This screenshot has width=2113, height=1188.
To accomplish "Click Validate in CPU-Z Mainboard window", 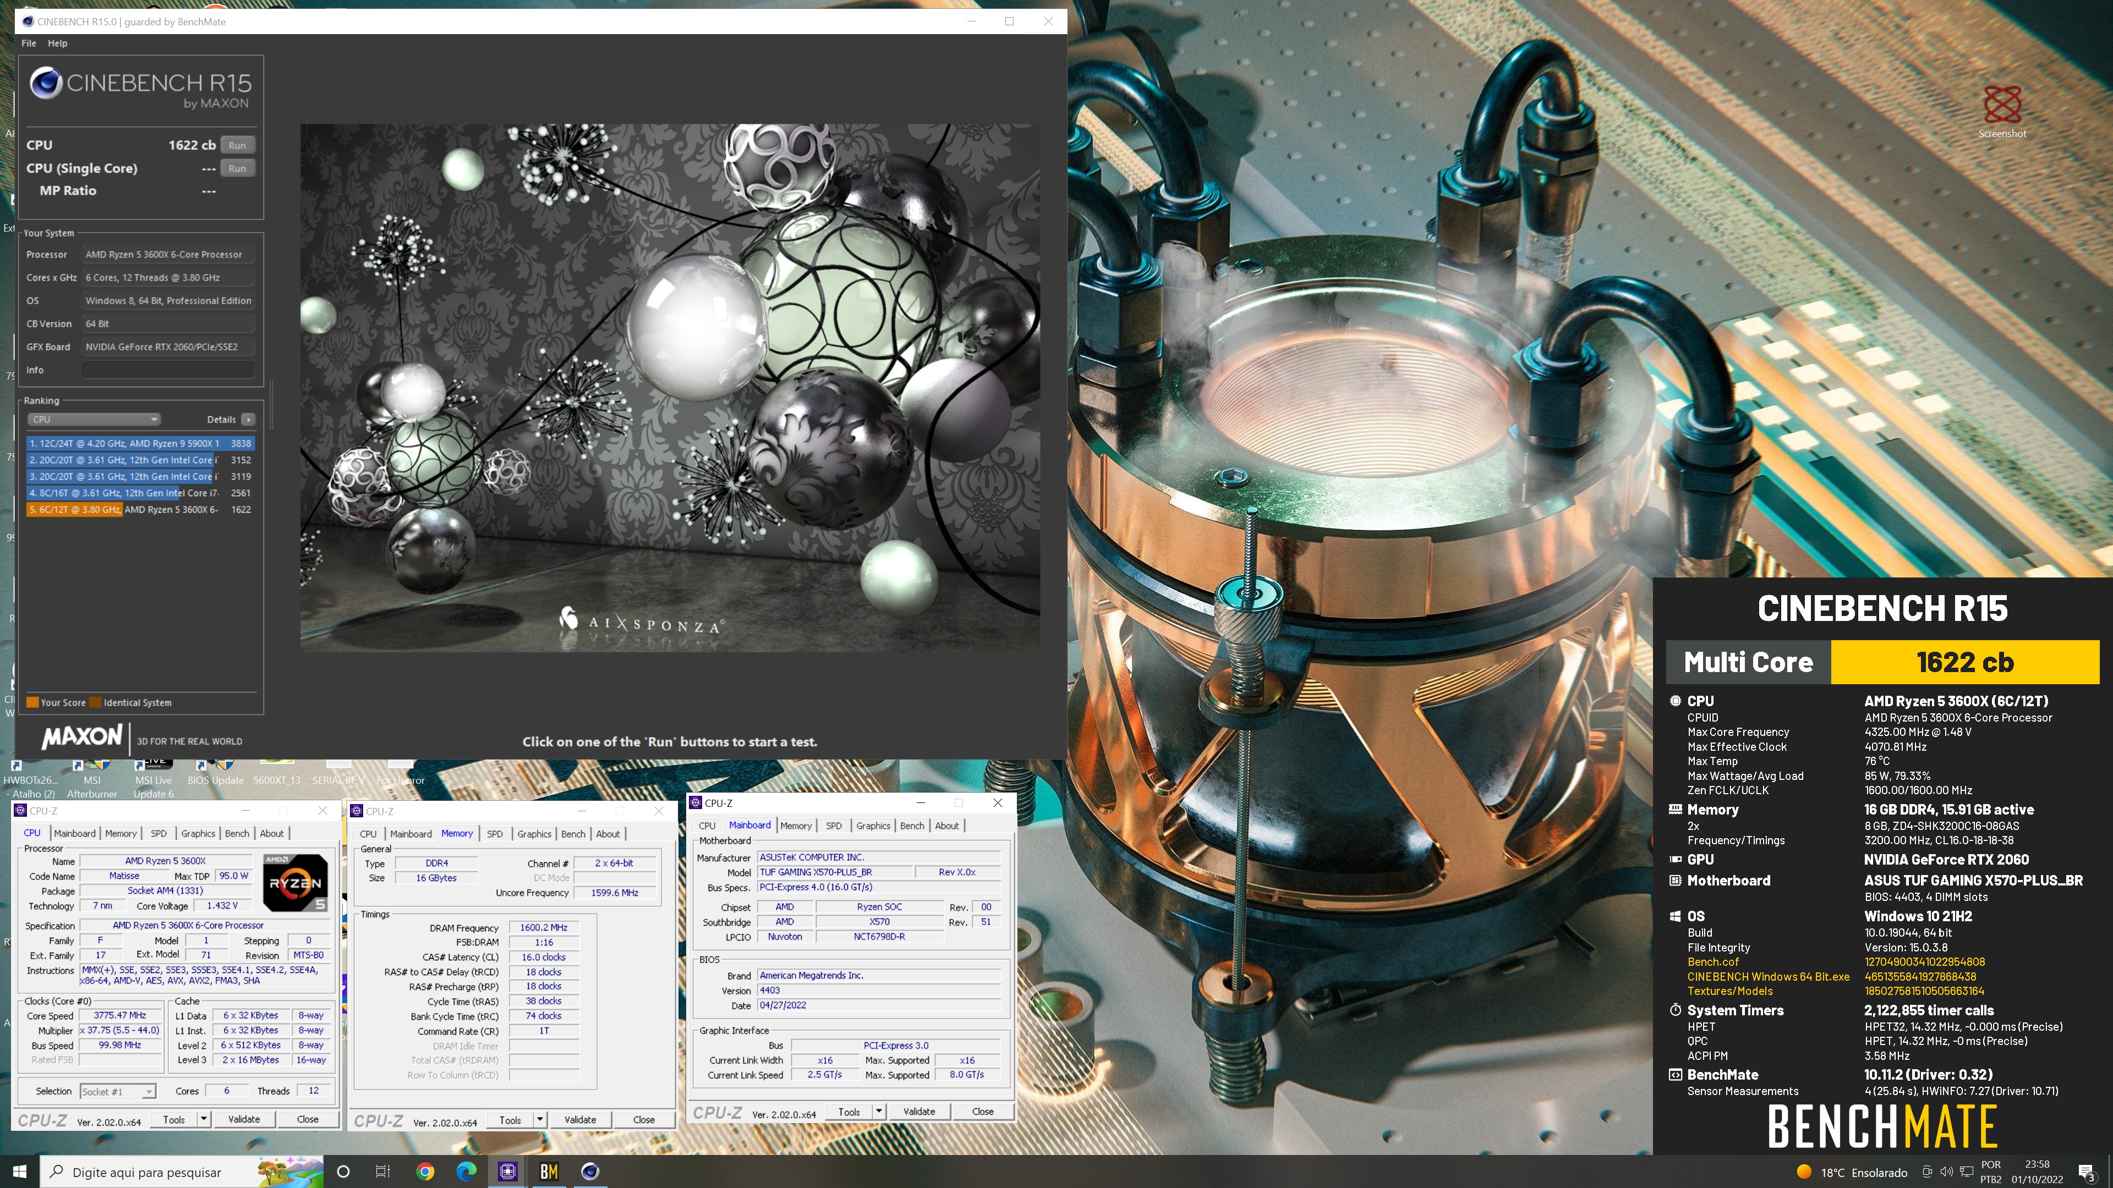I will point(919,1112).
